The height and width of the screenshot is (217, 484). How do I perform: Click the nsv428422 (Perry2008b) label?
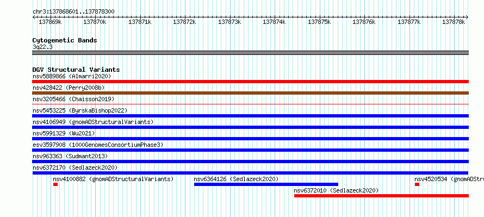coord(69,88)
